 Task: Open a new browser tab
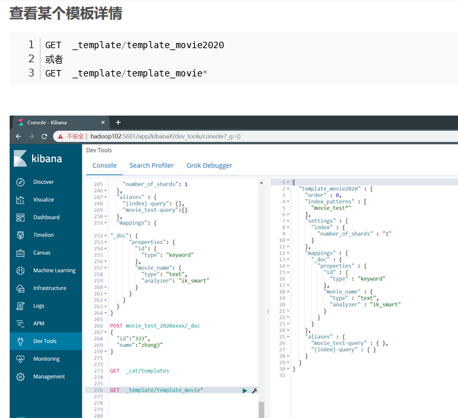point(118,122)
